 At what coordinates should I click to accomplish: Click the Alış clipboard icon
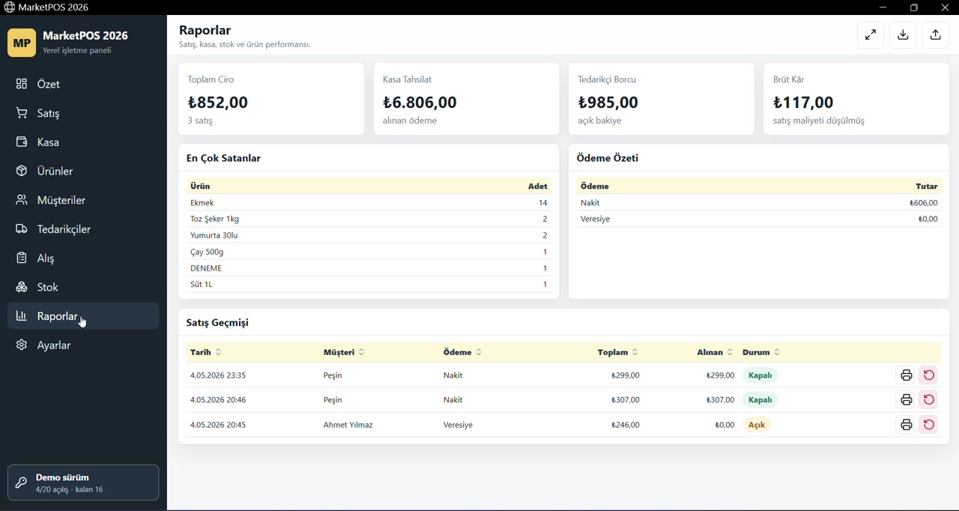22,258
